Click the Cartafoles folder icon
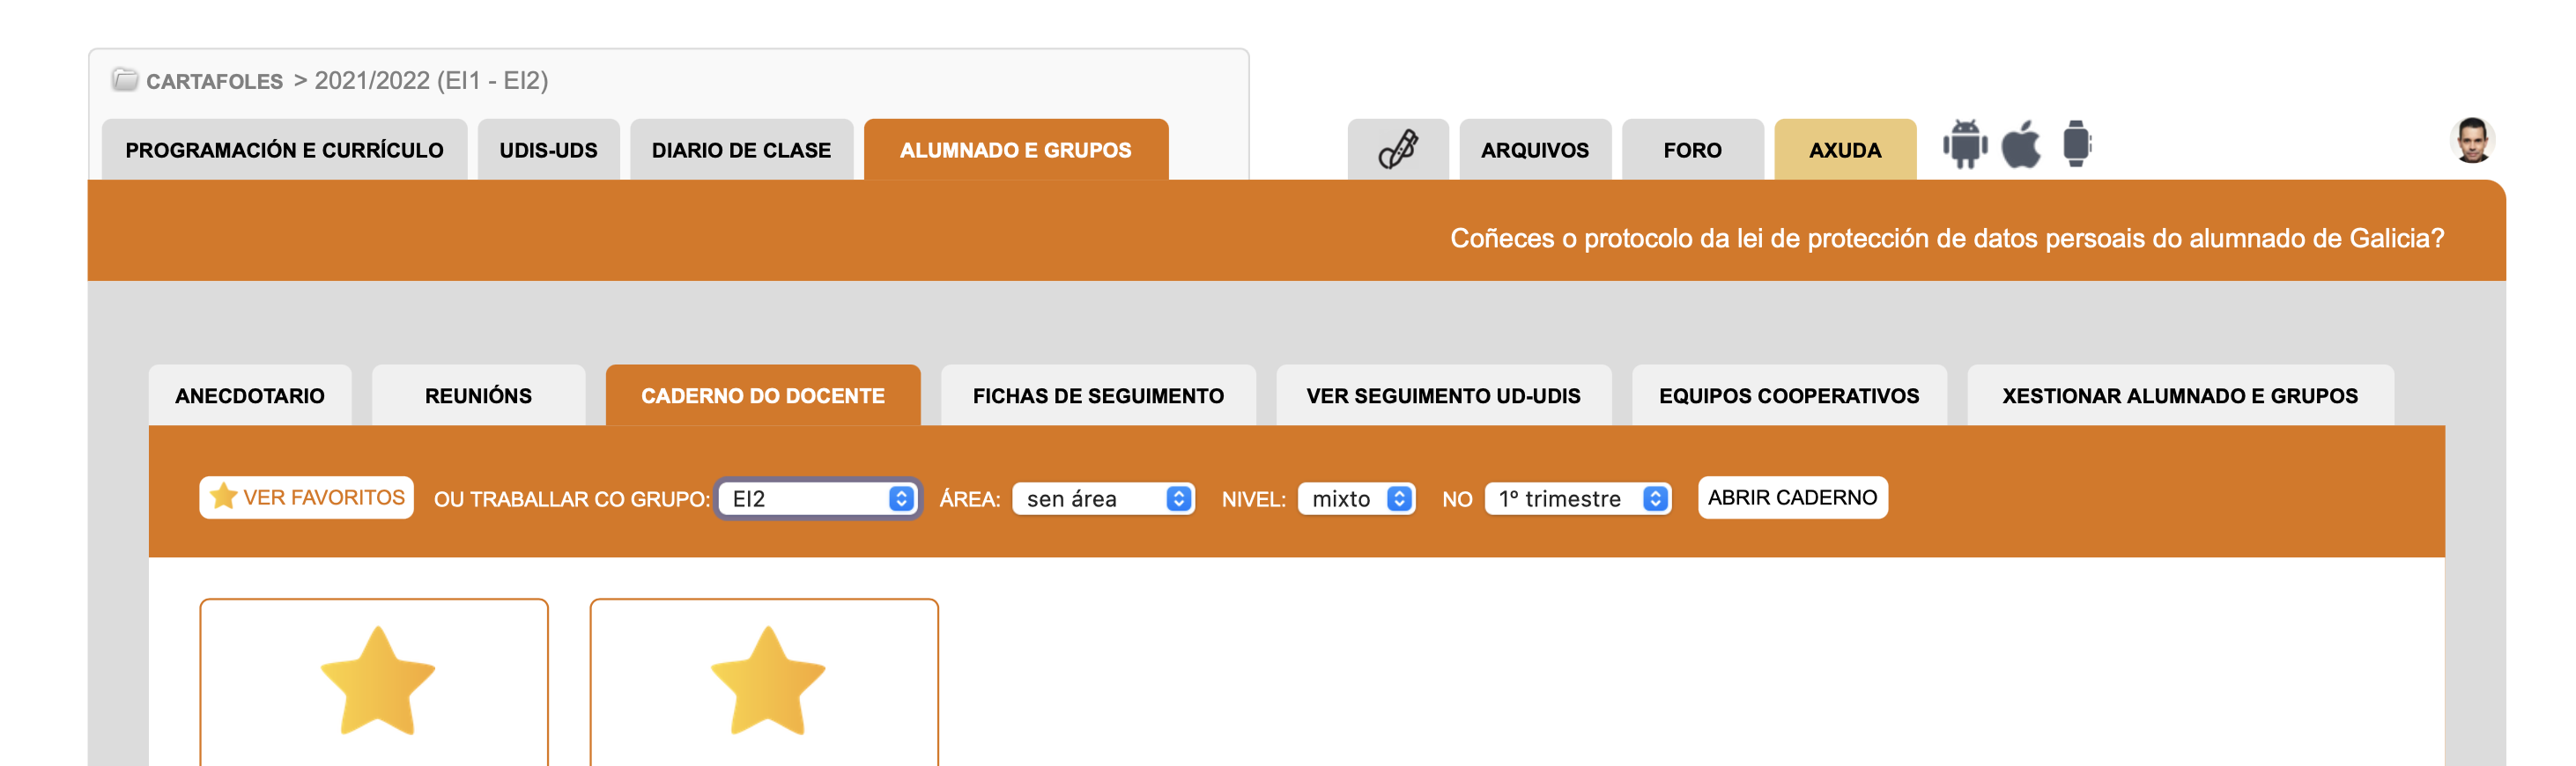Image resolution: width=2576 pixels, height=766 pixels. pos(125,80)
